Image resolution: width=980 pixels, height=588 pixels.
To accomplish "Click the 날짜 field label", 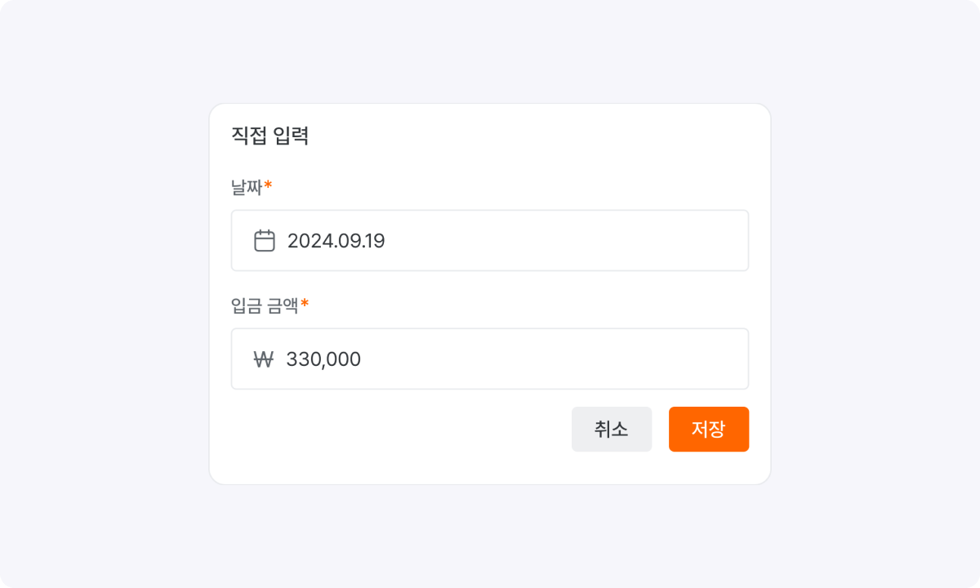I will click(x=245, y=187).
